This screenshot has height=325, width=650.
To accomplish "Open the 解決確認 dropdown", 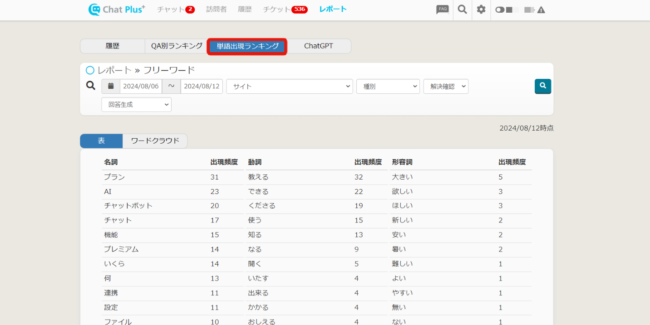I will pos(445,86).
